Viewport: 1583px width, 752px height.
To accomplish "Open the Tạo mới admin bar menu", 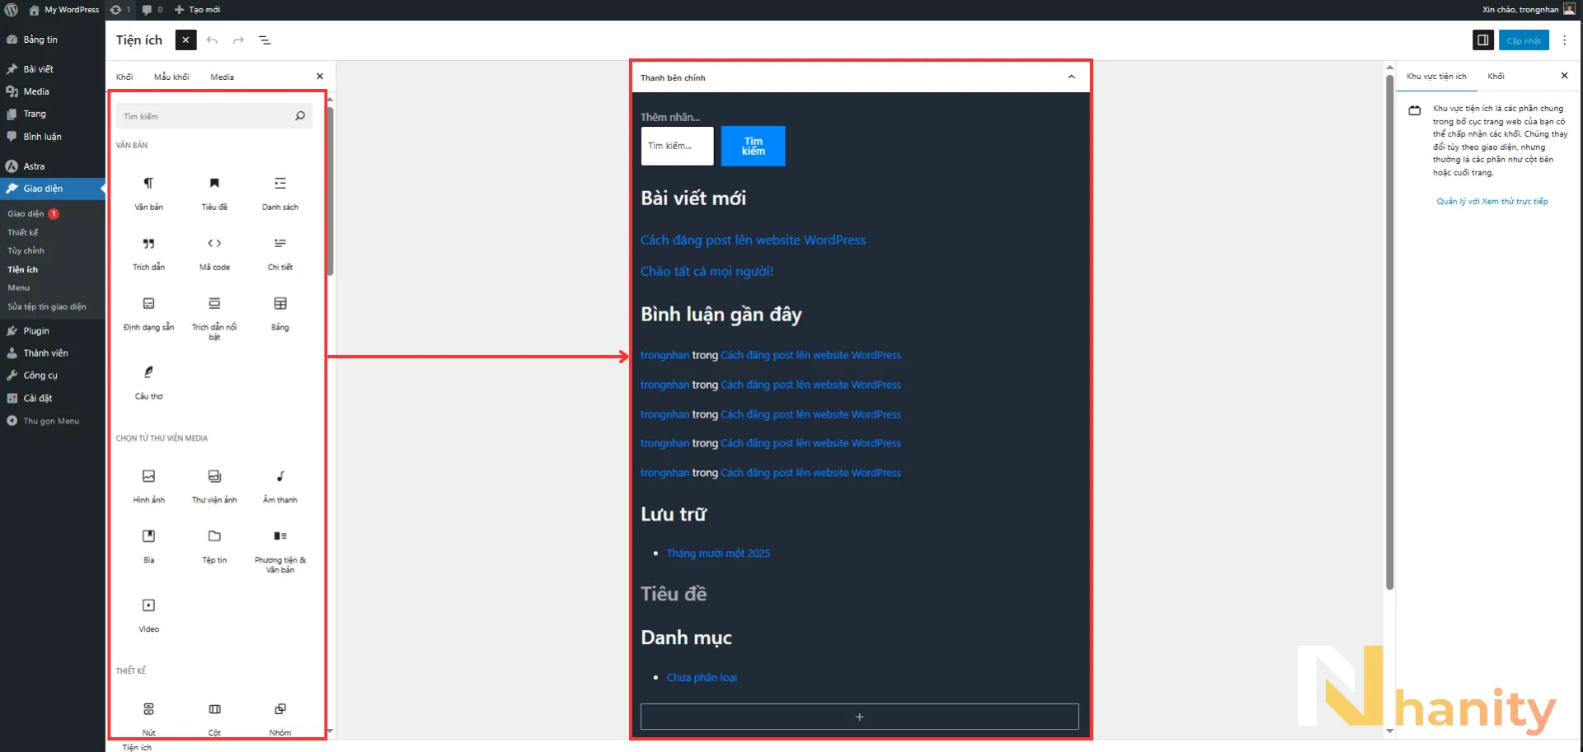I will 197,10.
